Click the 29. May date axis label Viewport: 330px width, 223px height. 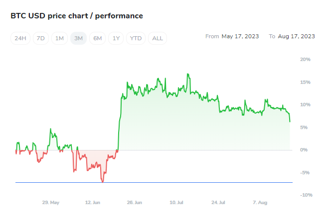(x=51, y=203)
